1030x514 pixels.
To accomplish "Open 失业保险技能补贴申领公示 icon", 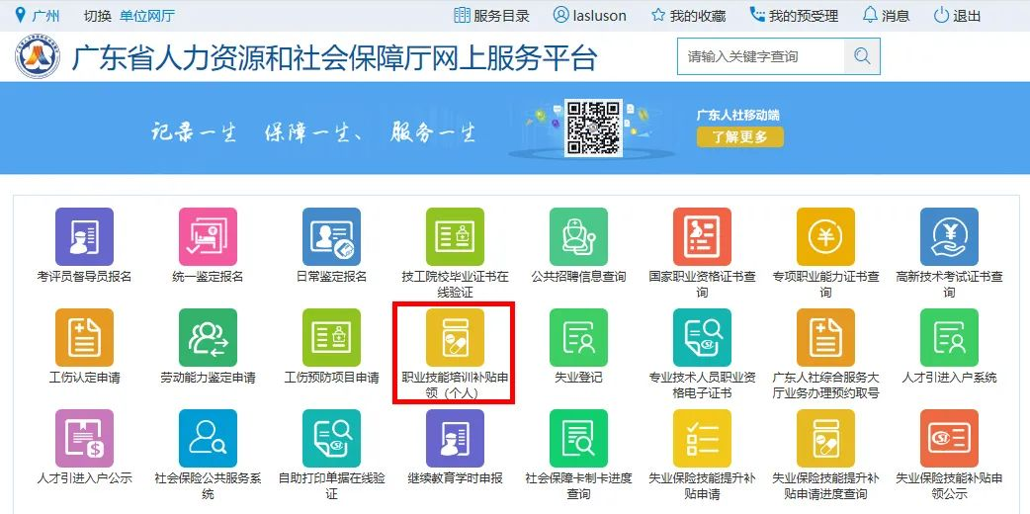I will [949, 439].
